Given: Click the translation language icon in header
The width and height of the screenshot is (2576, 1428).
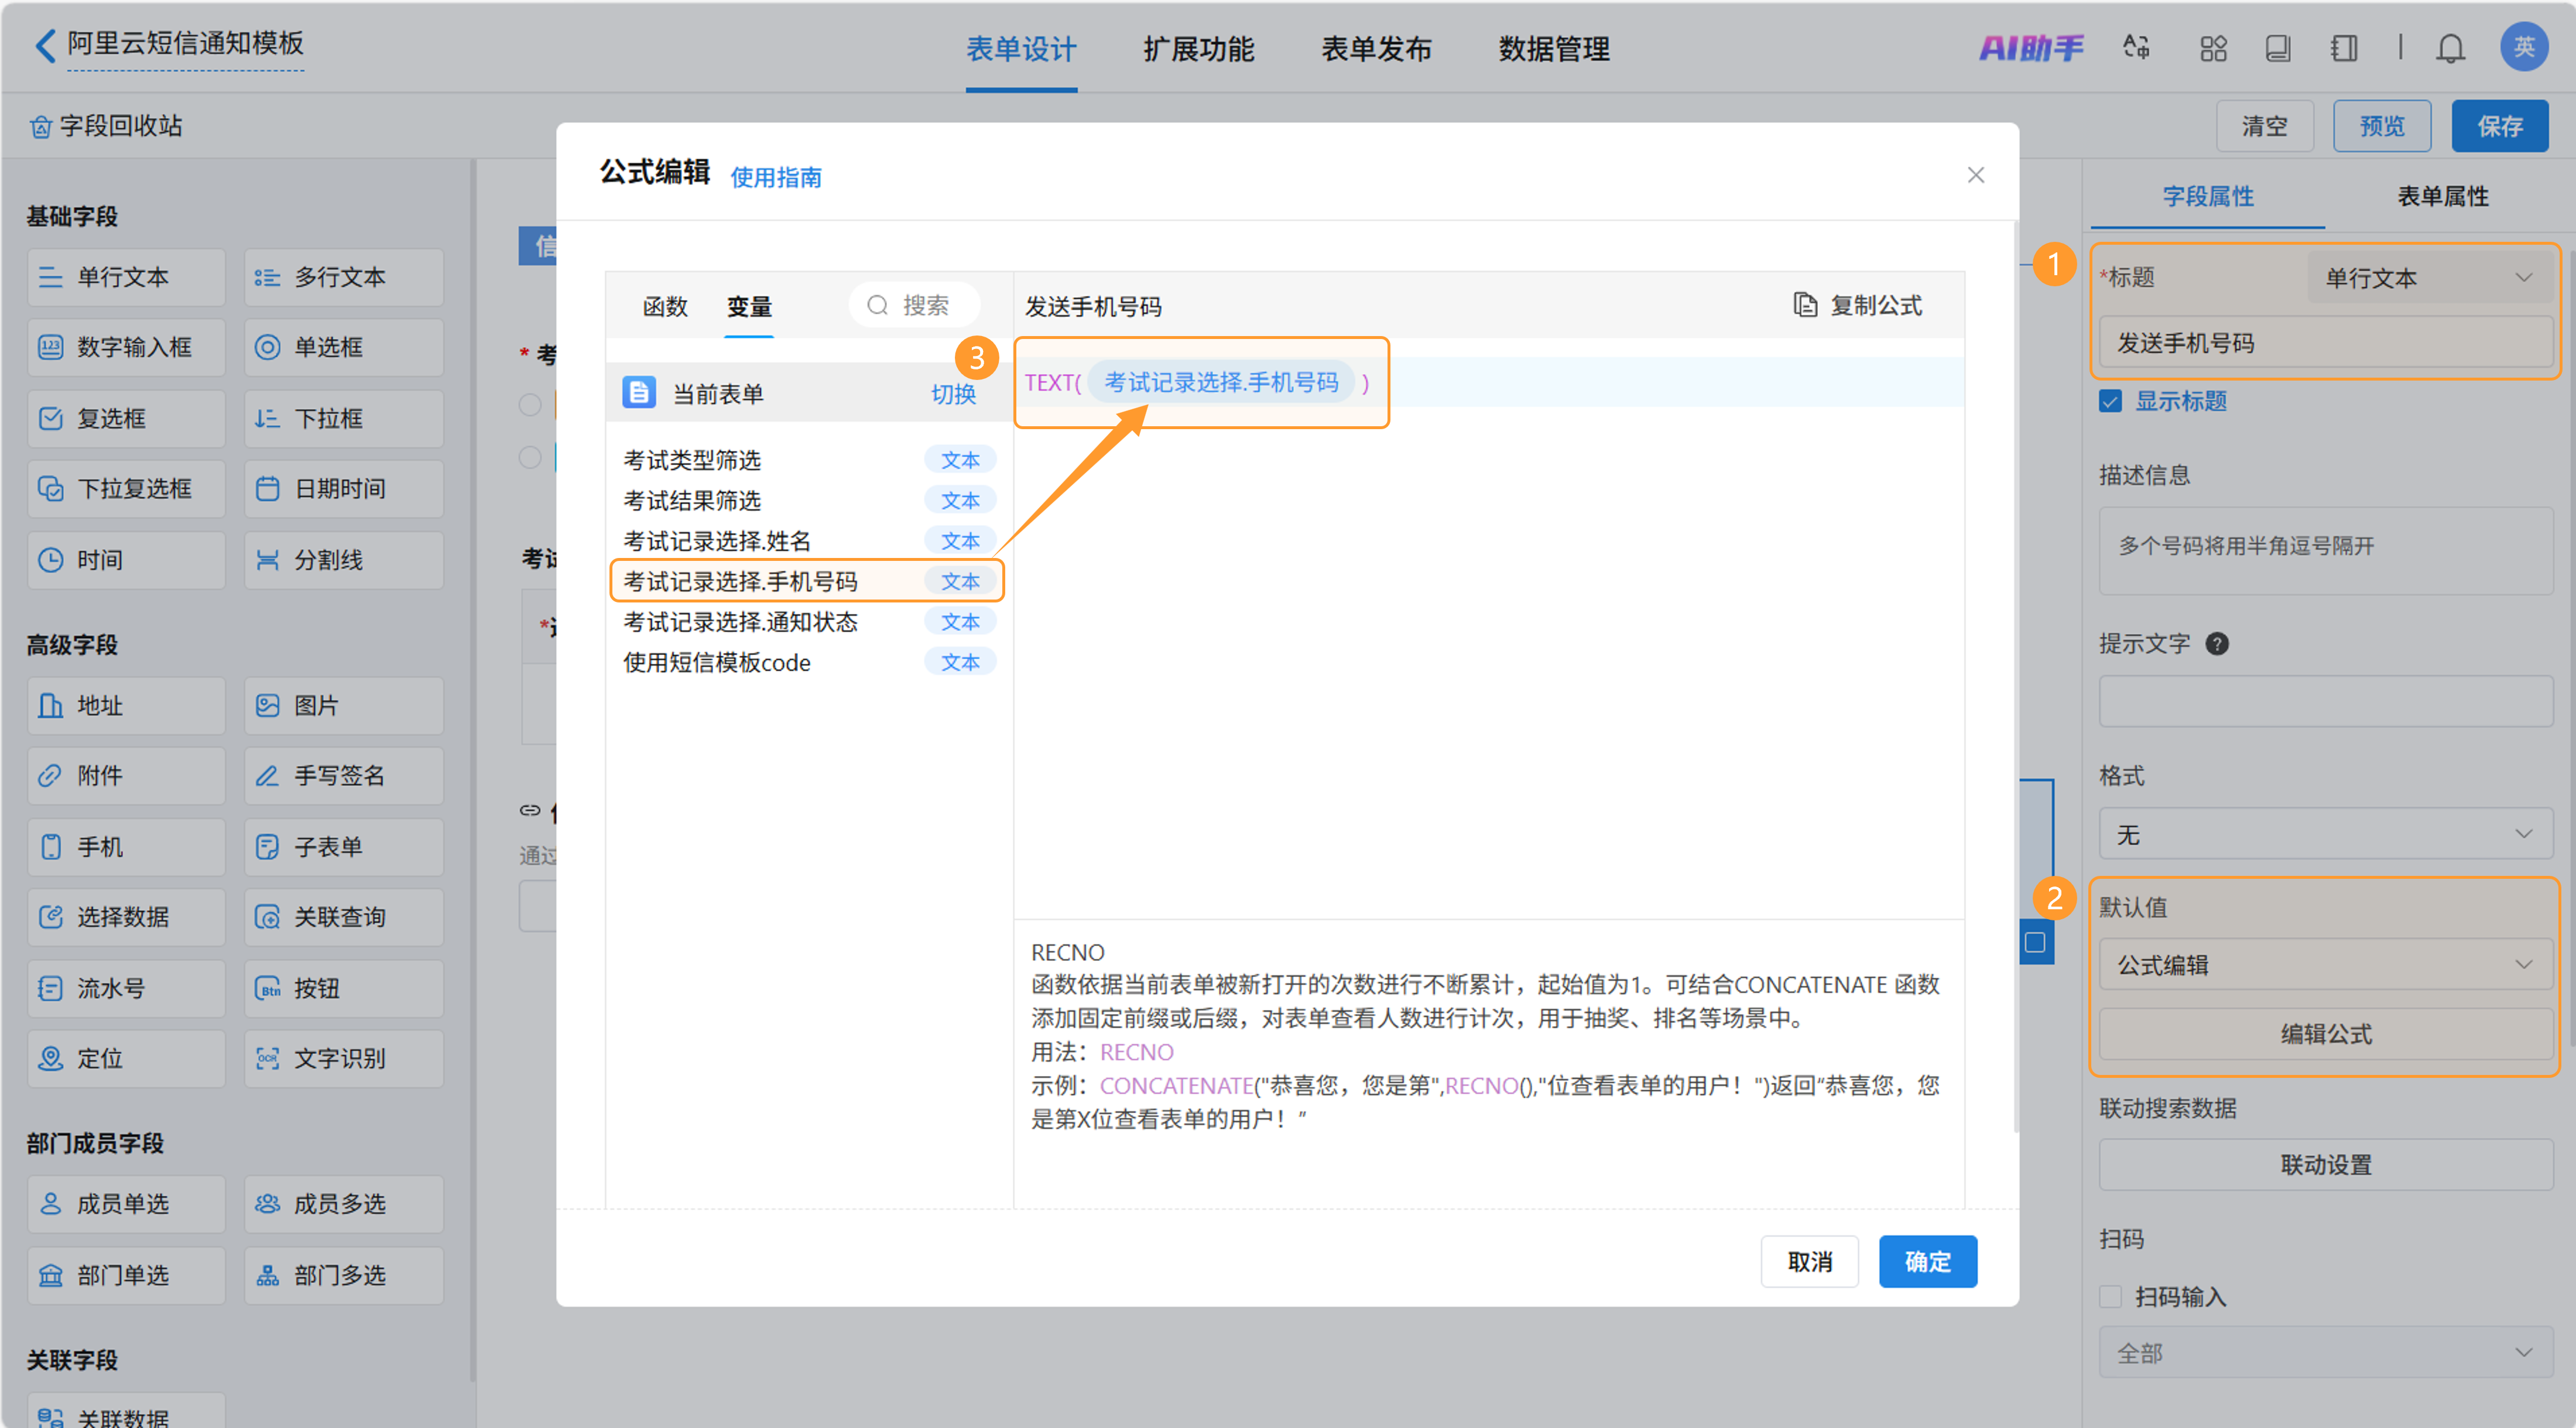Looking at the screenshot, I should tap(2136, 48).
